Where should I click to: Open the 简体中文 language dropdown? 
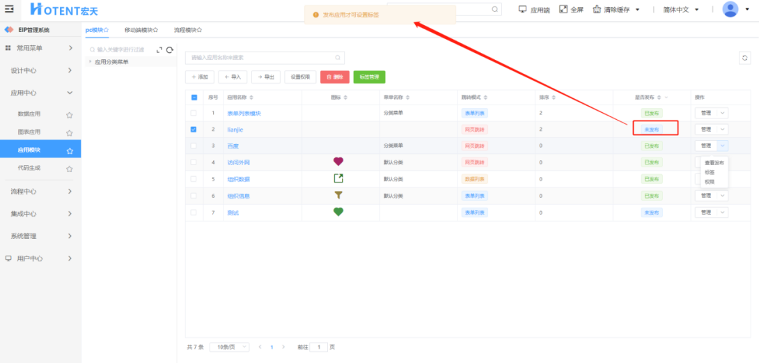click(681, 9)
